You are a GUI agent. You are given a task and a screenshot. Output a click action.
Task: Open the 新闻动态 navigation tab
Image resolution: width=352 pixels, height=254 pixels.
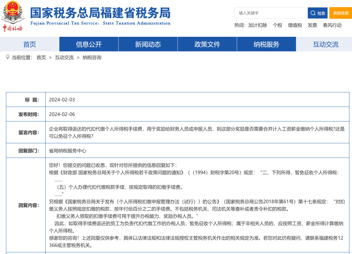148,44
